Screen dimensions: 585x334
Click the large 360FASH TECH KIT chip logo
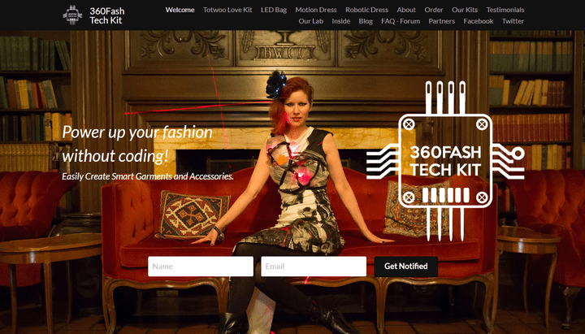point(445,161)
